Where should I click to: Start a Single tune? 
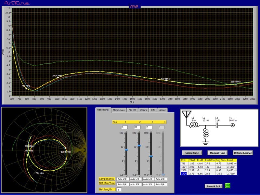192,153
